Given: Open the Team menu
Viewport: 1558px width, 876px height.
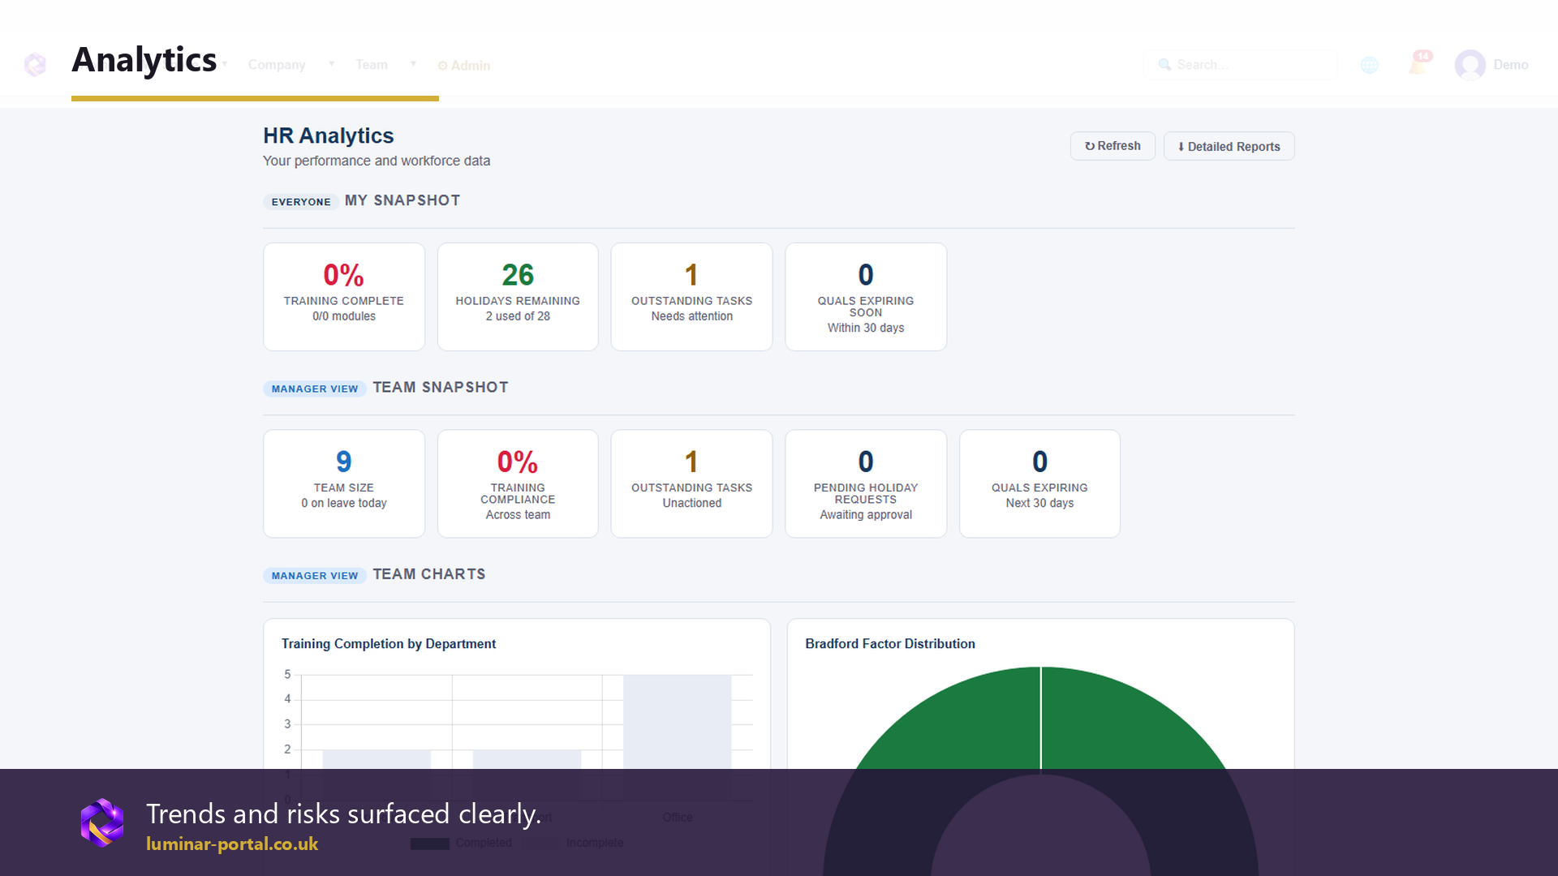Looking at the screenshot, I should (372, 65).
